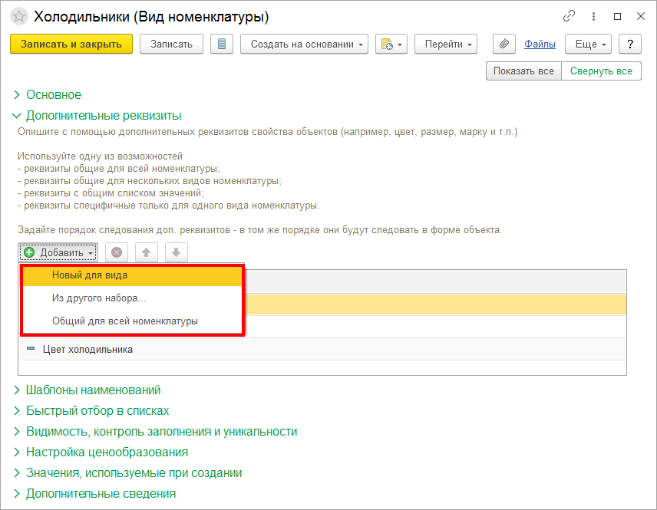Open the three-dots window menu
This screenshot has width=657, height=510.
(593, 16)
